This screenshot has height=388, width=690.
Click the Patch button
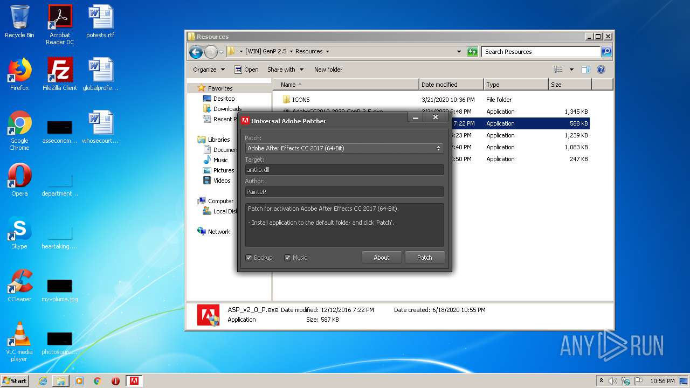click(425, 258)
